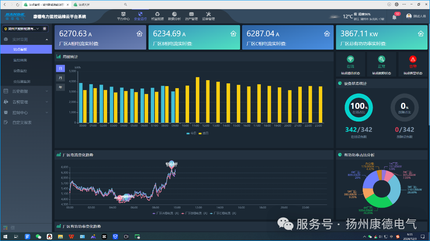Image resolution: width=430 pixels, height=241 pixels.
Task: Open 数据分析 pie chart icon
Action: (174, 14)
